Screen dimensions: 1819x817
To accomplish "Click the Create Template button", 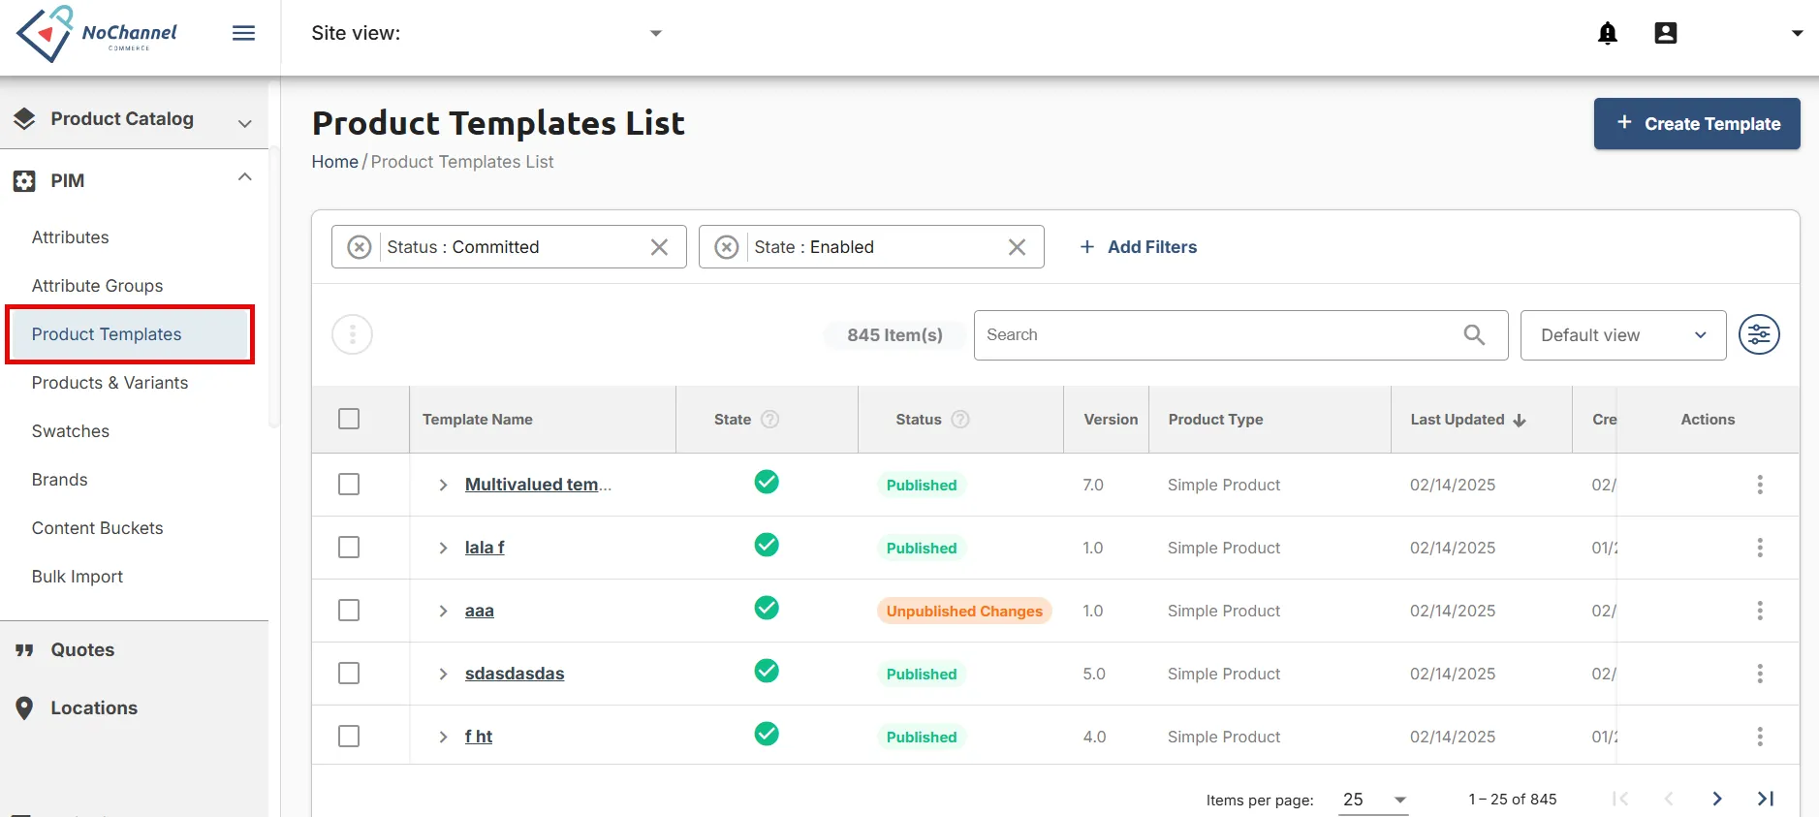I will [x=1697, y=123].
